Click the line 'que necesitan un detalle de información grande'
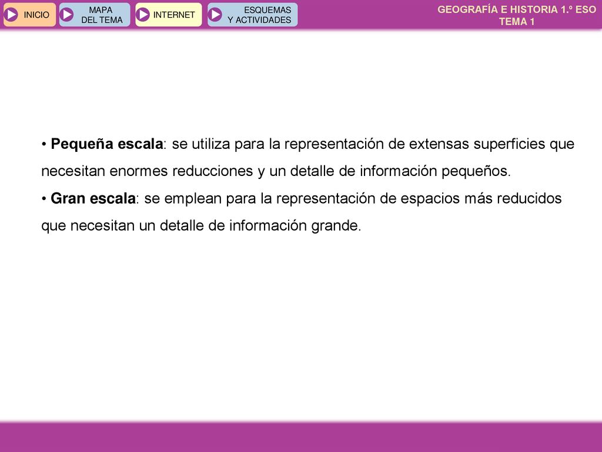602x452 pixels. coord(201,226)
